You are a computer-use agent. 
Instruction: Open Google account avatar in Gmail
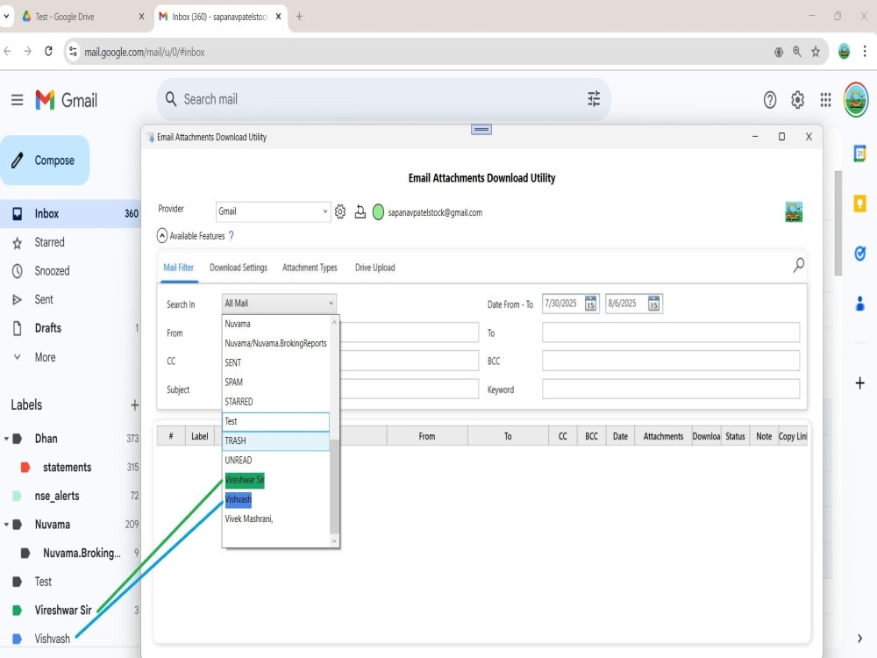pyautogui.click(x=856, y=100)
